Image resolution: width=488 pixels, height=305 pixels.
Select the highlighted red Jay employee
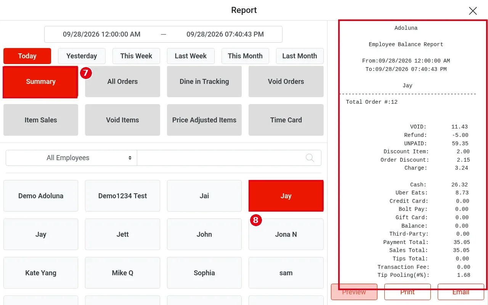(x=286, y=196)
